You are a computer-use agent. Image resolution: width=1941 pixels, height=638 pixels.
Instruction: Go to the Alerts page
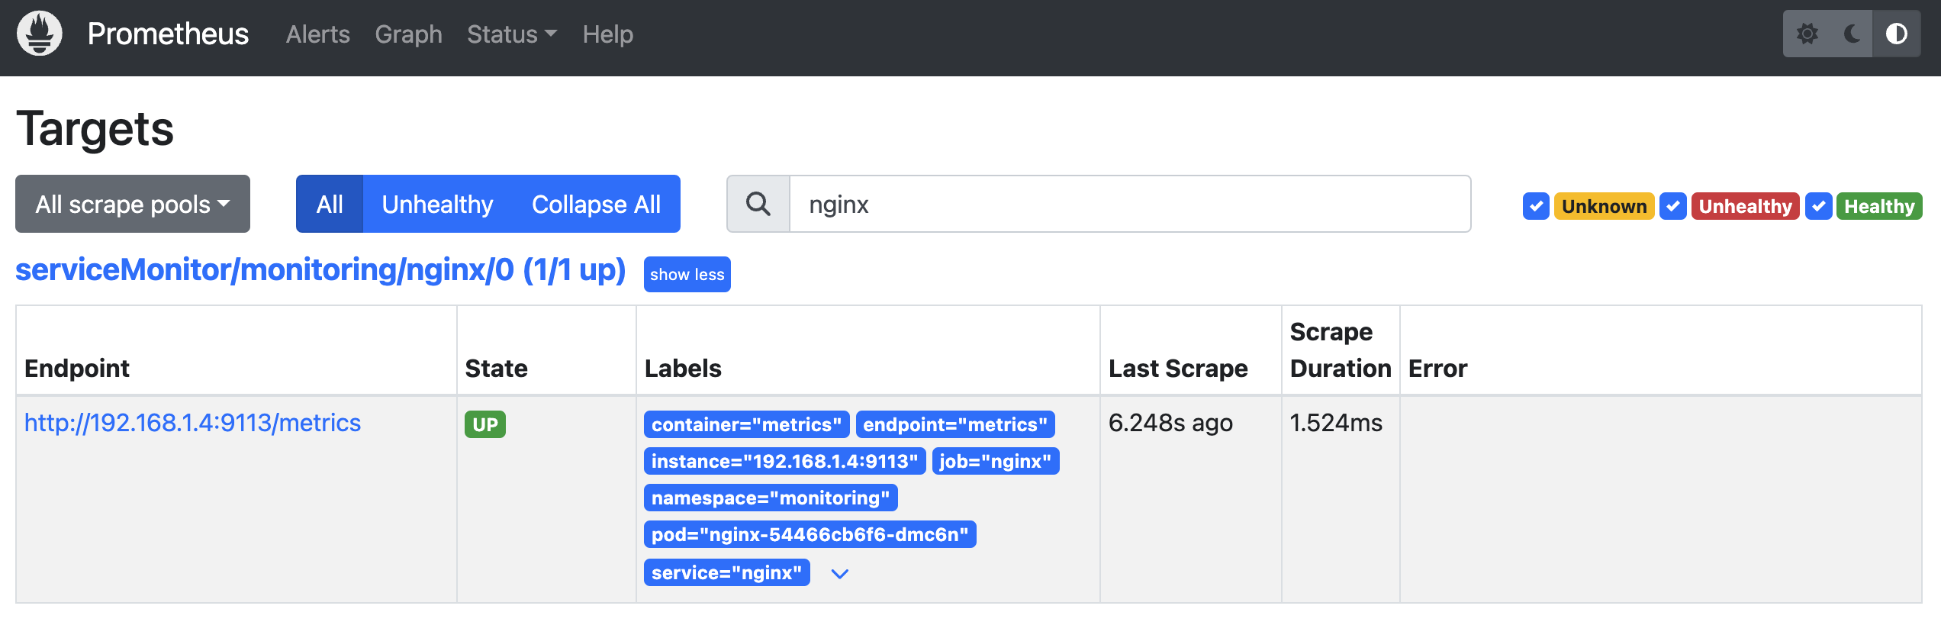[317, 34]
